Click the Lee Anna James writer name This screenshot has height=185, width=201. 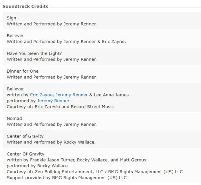[111, 95]
